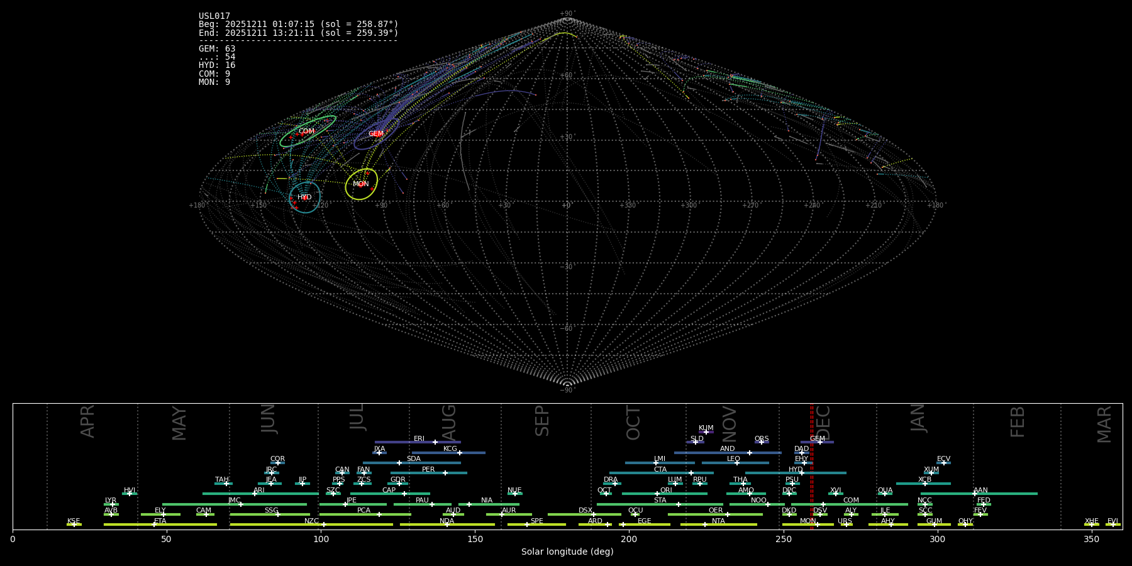Click the FEB month label in the timeline
Image resolution: width=1132 pixels, height=566 pixels.
coord(1018,421)
